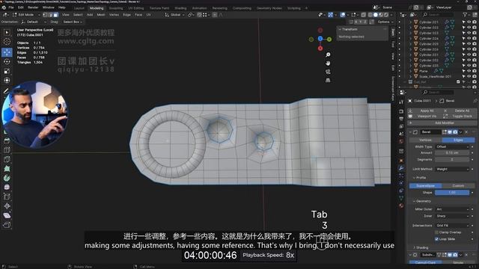Select the Cursor tool in left toolbar
The height and width of the screenshot is (269, 479).
(7, 42)
